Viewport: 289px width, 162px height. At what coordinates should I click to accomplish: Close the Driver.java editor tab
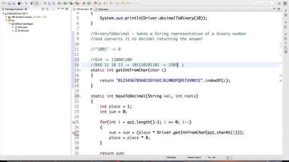pyautogui.click(x=91, y=9)
